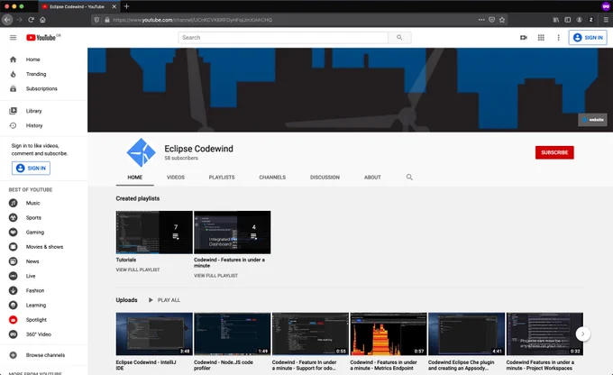The image size is (613, 375).
Task: Click the Eclipse Codewind channel avatar
Action: (141, 152)
